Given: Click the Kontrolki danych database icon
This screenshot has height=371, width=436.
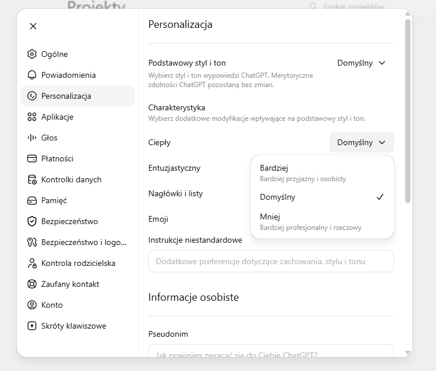Looking at the screenshot, I should pyautogui.click(x=32, y=179).
